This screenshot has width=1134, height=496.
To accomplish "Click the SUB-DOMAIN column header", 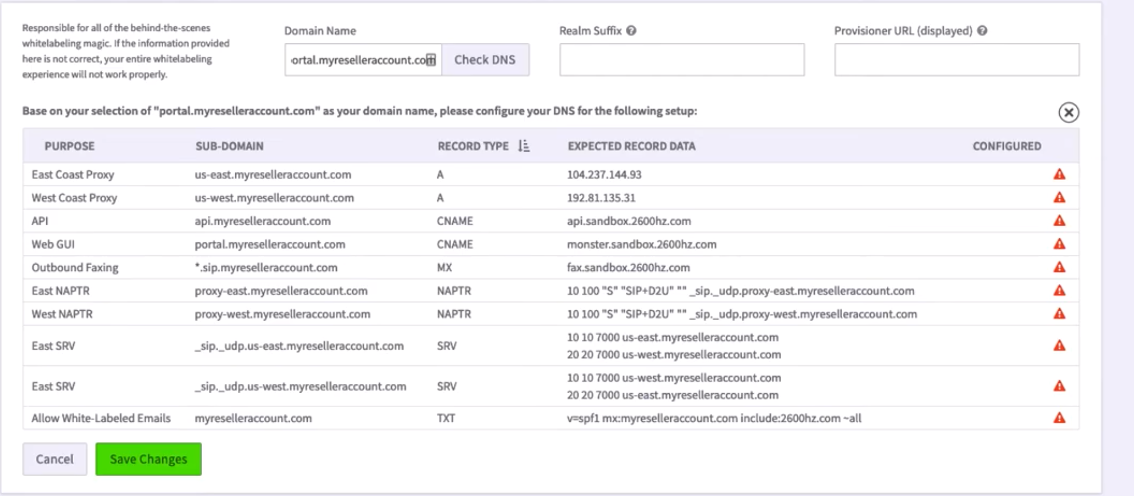I will pos(230,146).
